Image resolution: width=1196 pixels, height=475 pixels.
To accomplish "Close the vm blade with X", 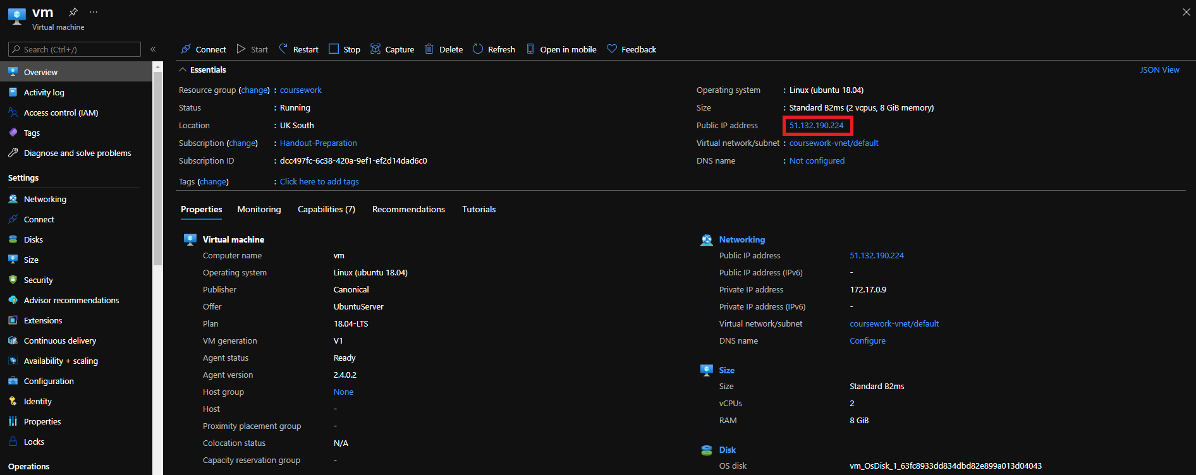I will click(1186, 12).
